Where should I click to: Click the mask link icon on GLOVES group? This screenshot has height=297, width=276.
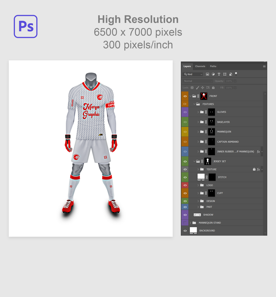coord(206,112)
